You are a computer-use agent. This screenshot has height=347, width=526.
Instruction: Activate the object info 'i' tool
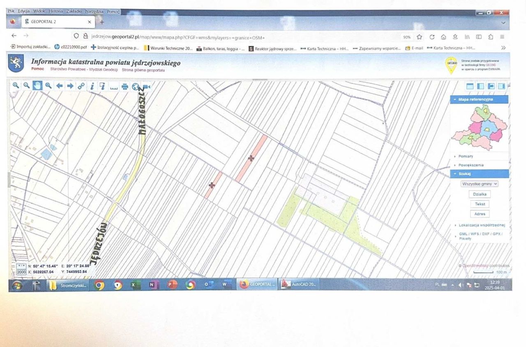(92, 86)
